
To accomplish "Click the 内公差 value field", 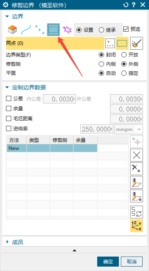I will pos(59,99).
